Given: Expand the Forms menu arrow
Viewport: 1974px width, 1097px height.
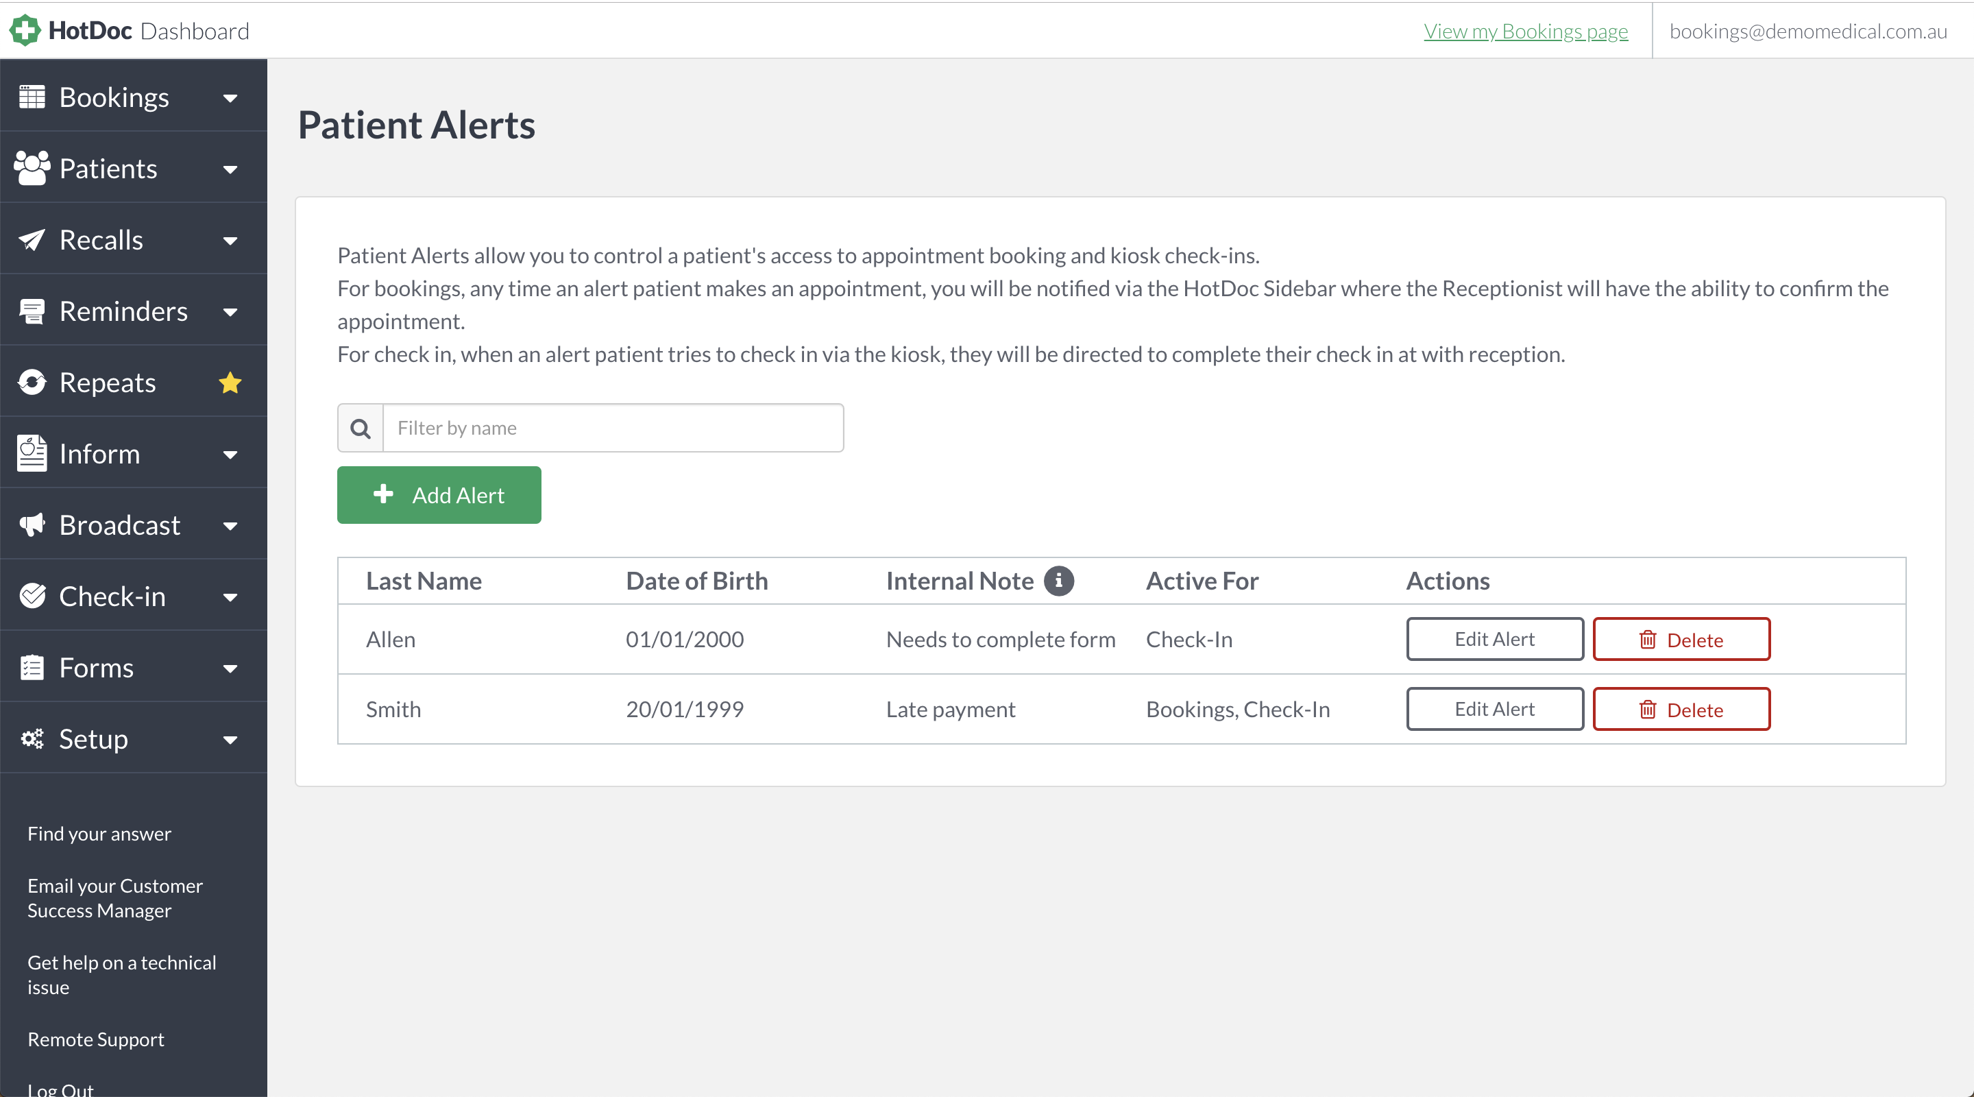Looking at the screenshot, I should (x=230, y=668).
